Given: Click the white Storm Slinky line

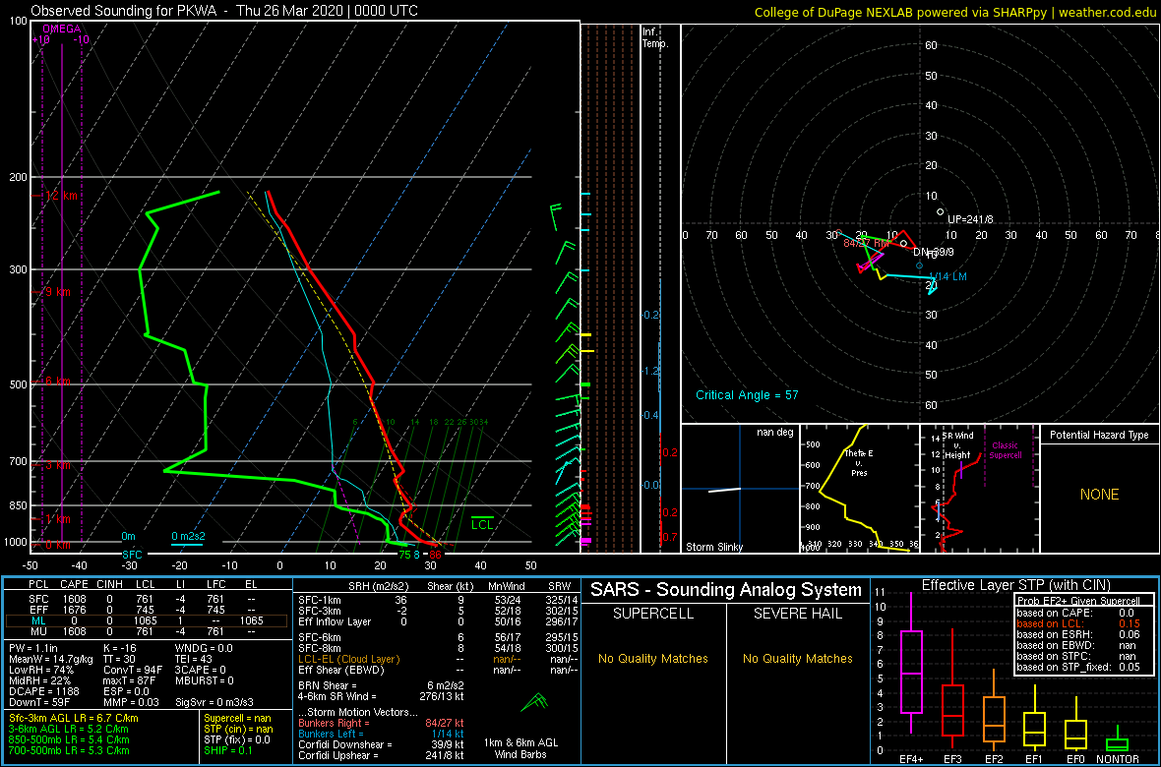Looking at the screenshot, I should [x=724, y=490].
